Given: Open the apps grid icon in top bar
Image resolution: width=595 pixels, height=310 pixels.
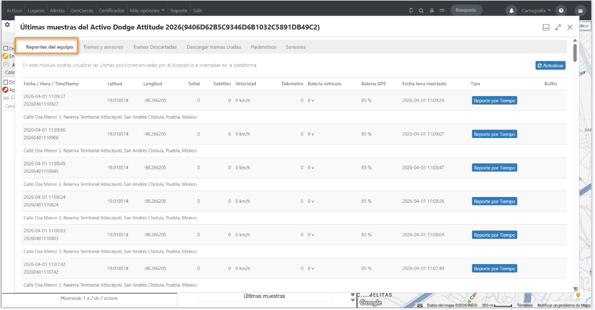Looking at the screenshot, I should coord(580,11).
